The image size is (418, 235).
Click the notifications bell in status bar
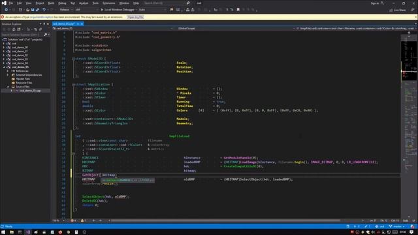pyautogui.click(x=412, y=227)
